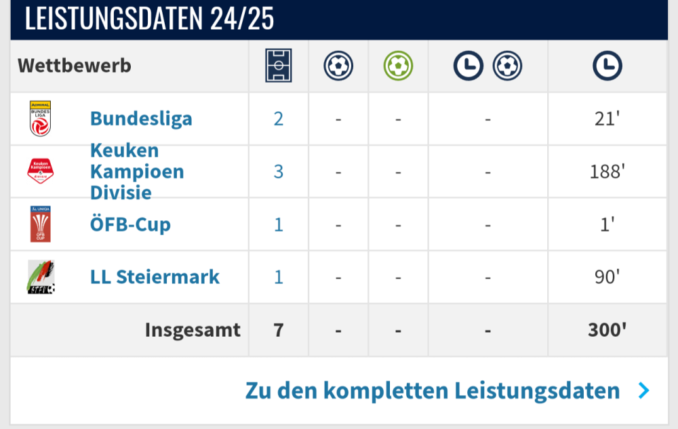Image resolution: width=678 pixels, height=429 pixels.
Task: Click the minutes-per-goal clock and ball icon
Action: tap(487, 66)
